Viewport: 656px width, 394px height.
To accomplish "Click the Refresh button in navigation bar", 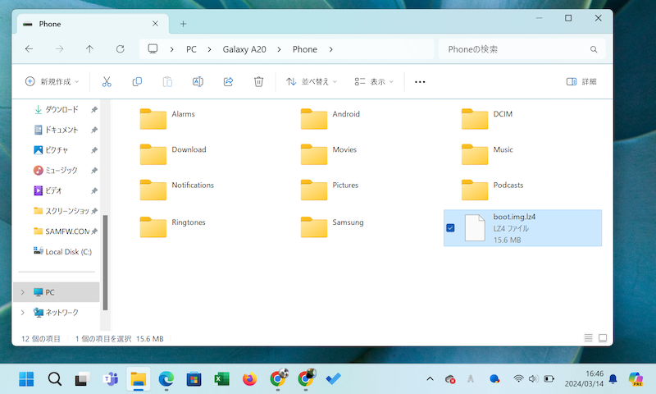I will (x=121, y=49).
